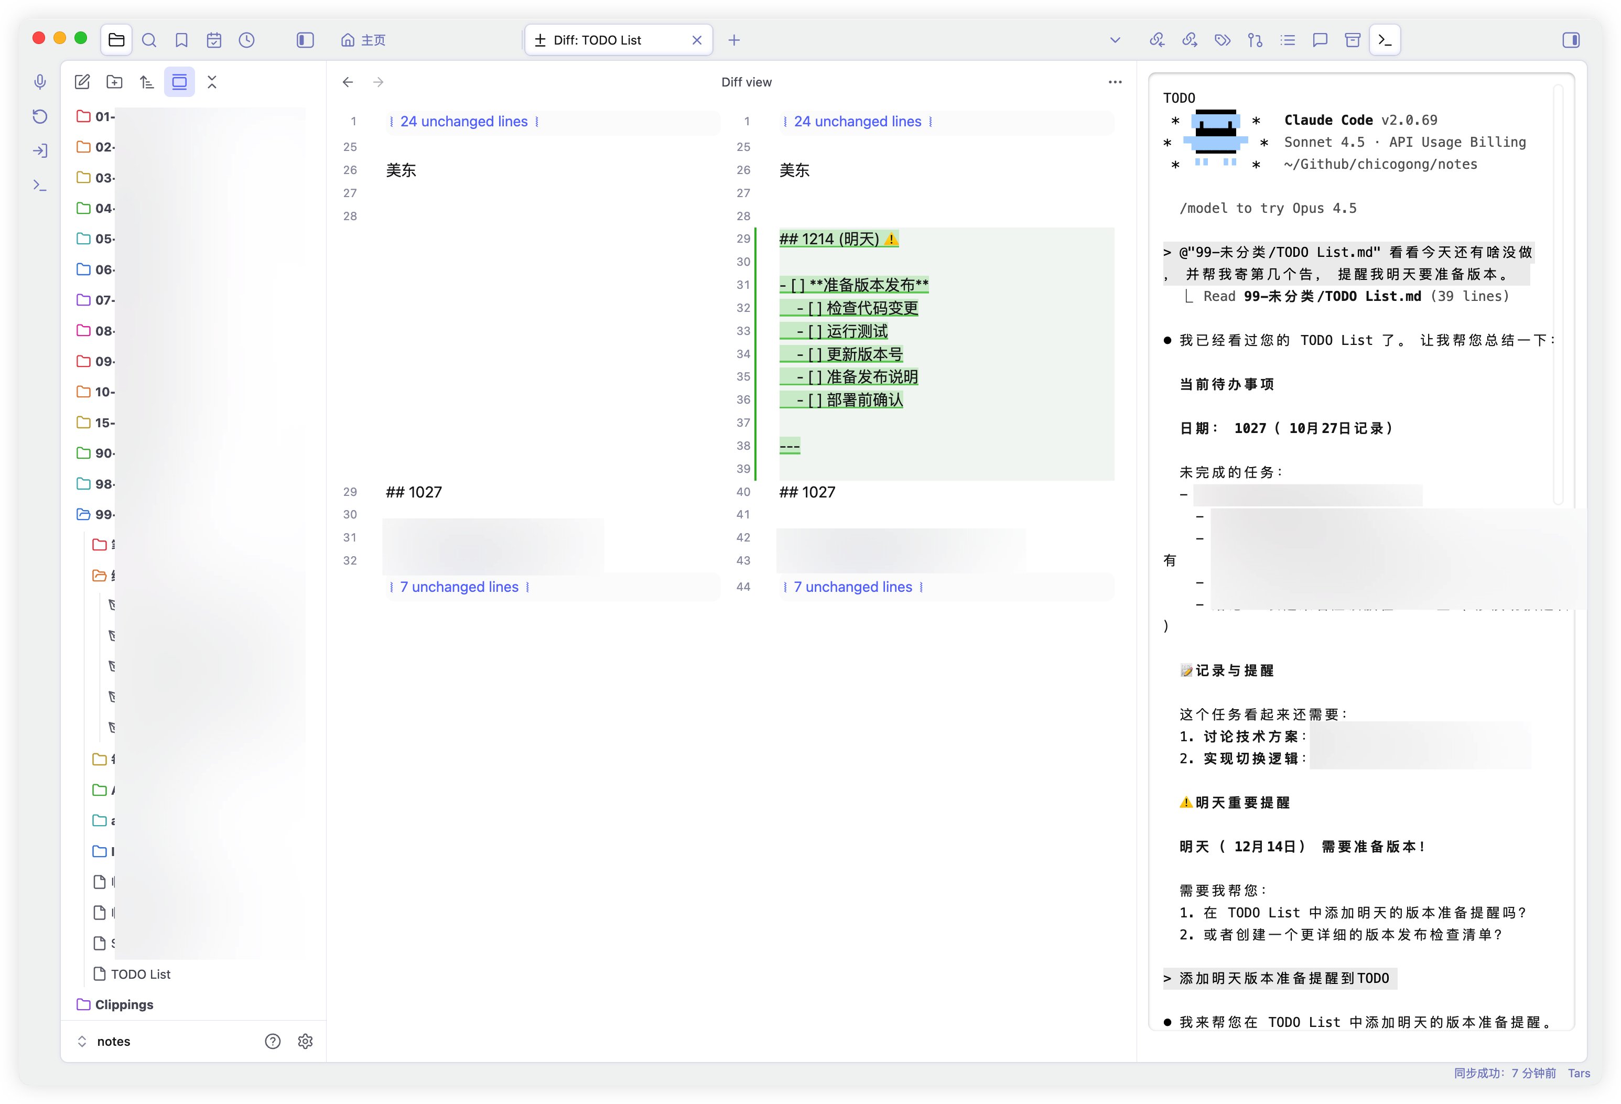The height and width of the screenshot is (1104, 1621).
Task: Open the search icon in top toolbar
Action: [x=148, y=40]
